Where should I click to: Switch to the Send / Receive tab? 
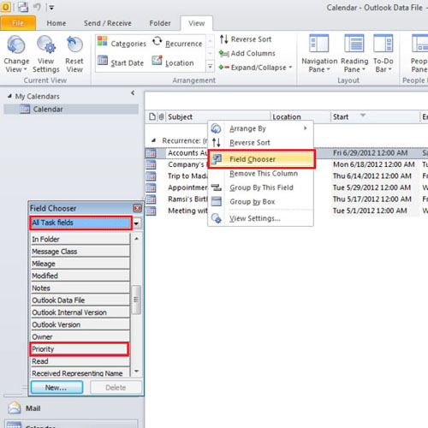click(x=108, y=23)
